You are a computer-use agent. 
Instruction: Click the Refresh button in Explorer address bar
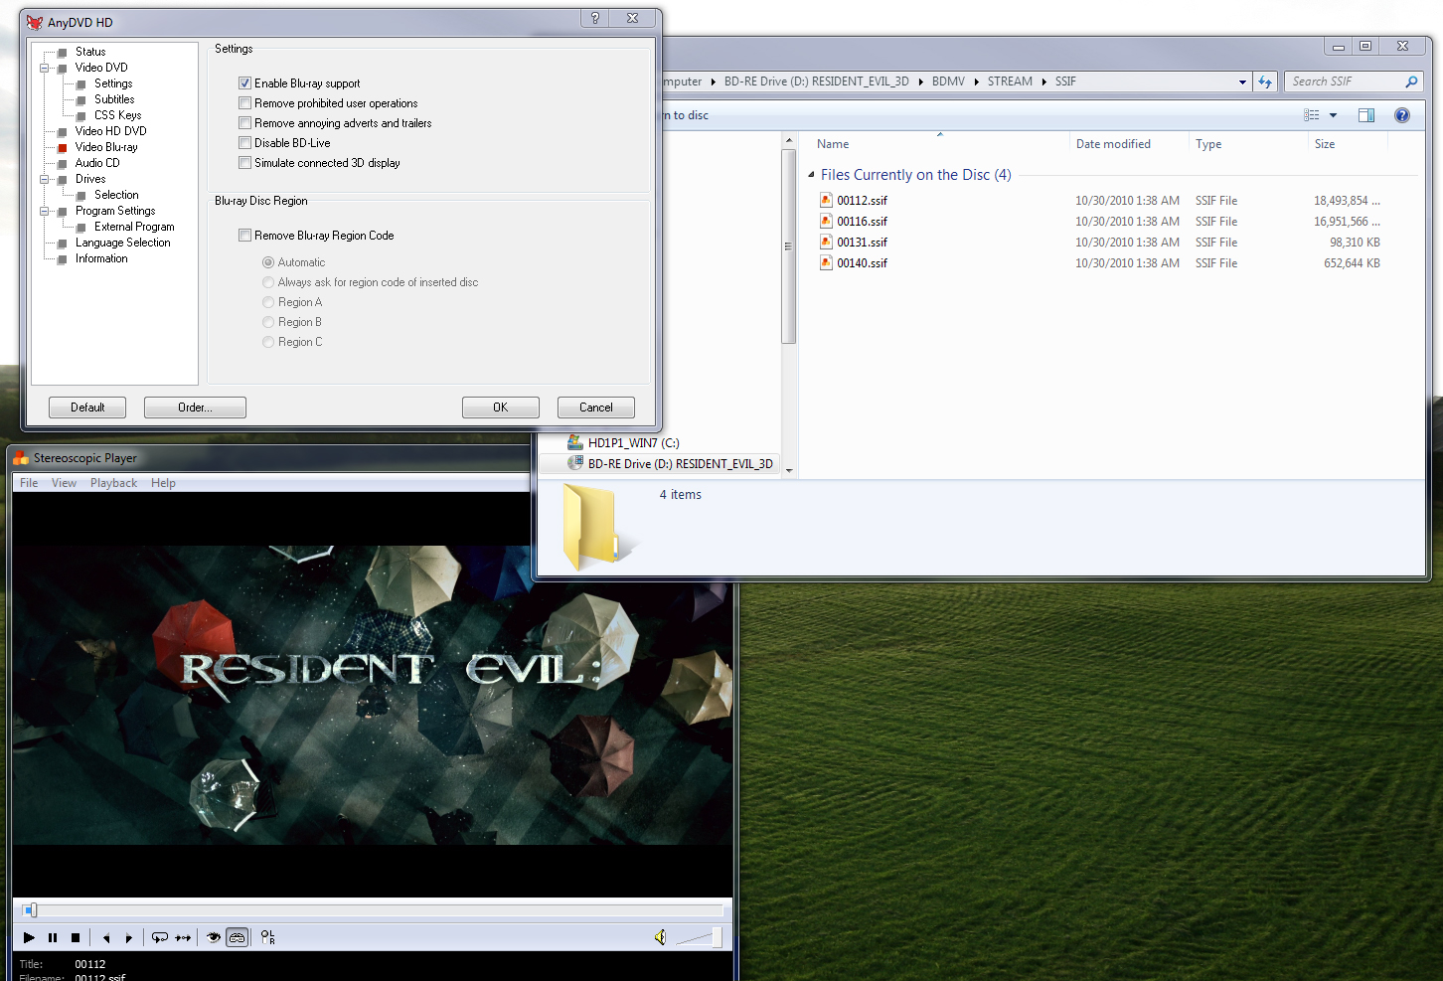1265,82
